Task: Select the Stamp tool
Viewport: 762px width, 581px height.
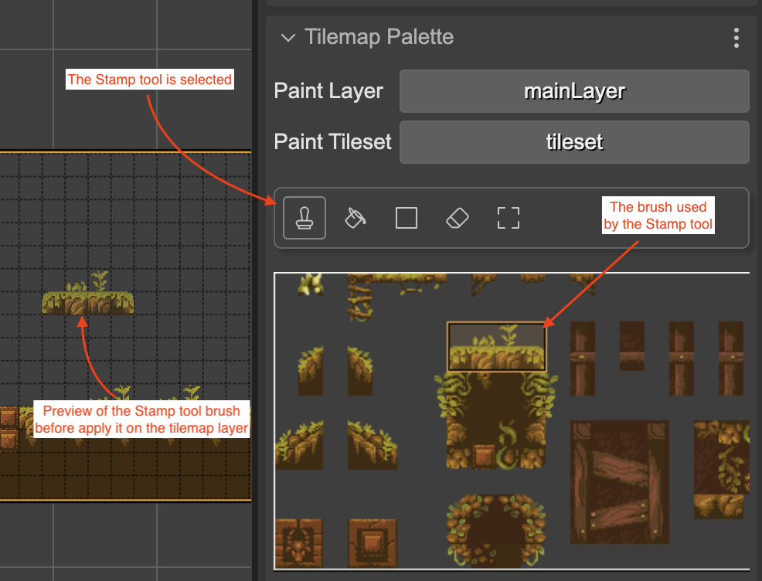Action: (304, 218)
